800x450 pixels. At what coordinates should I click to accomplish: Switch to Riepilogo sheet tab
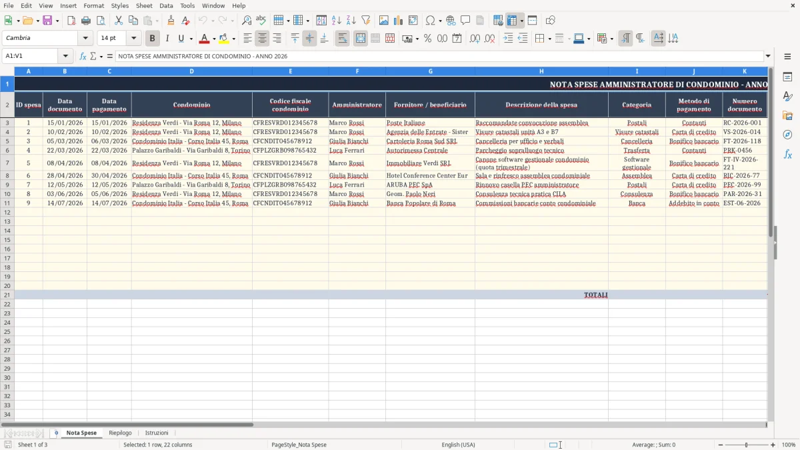[120, 433]
